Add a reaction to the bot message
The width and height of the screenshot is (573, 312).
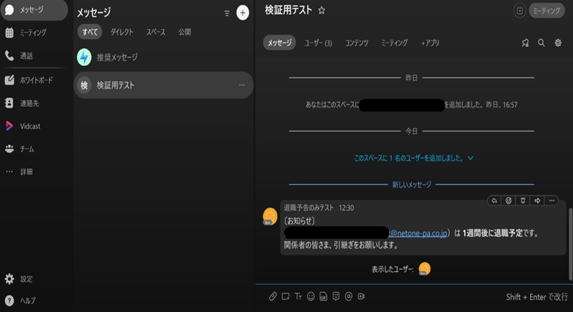point(508,201)
